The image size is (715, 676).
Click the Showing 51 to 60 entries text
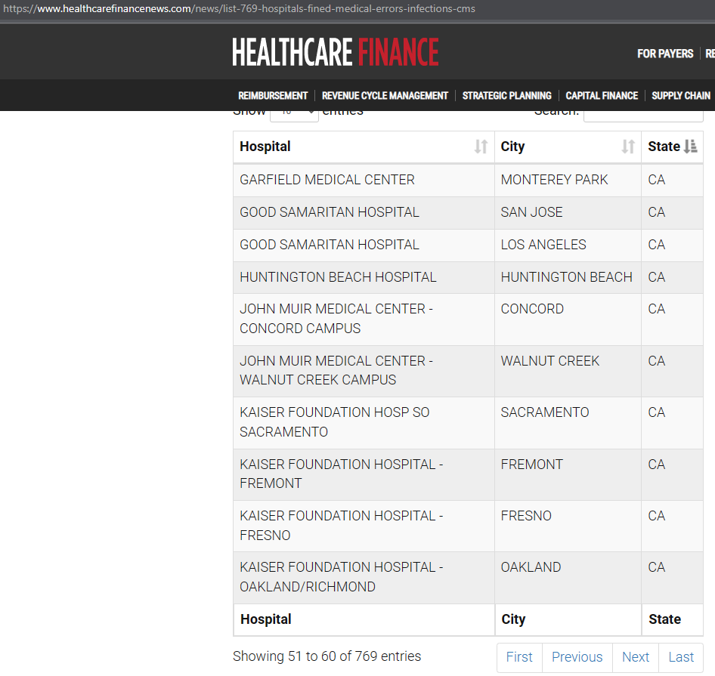click(327, 656)
